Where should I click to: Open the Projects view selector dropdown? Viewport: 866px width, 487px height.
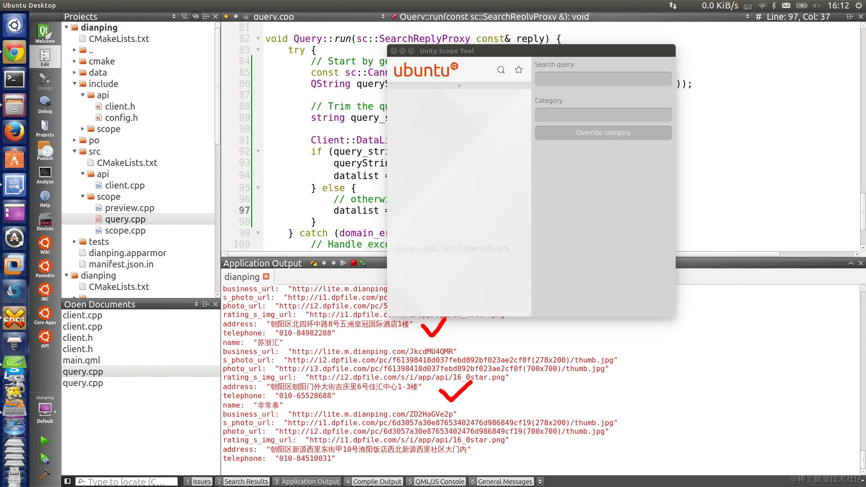pos(174,16)
